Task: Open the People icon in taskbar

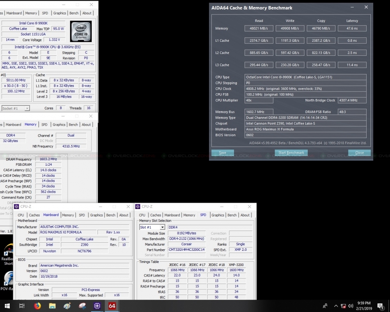Action: (325, 306)
